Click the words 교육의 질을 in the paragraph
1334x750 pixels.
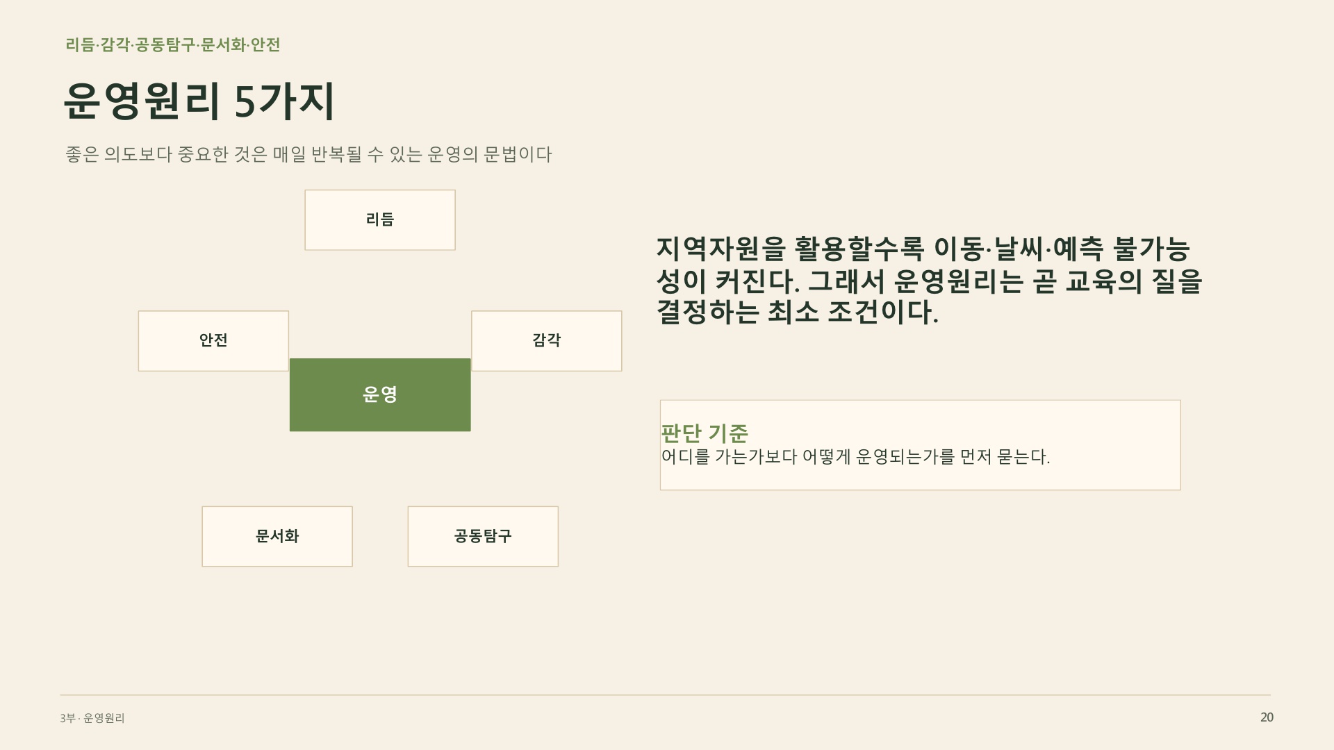[x=1133, y=281]
